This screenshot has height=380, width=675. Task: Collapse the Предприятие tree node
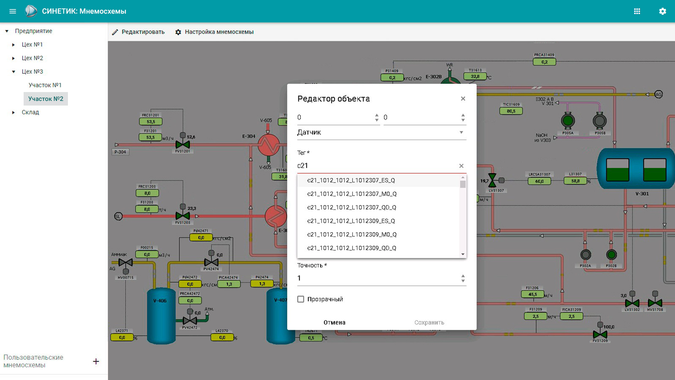click(x=7, y=31)
